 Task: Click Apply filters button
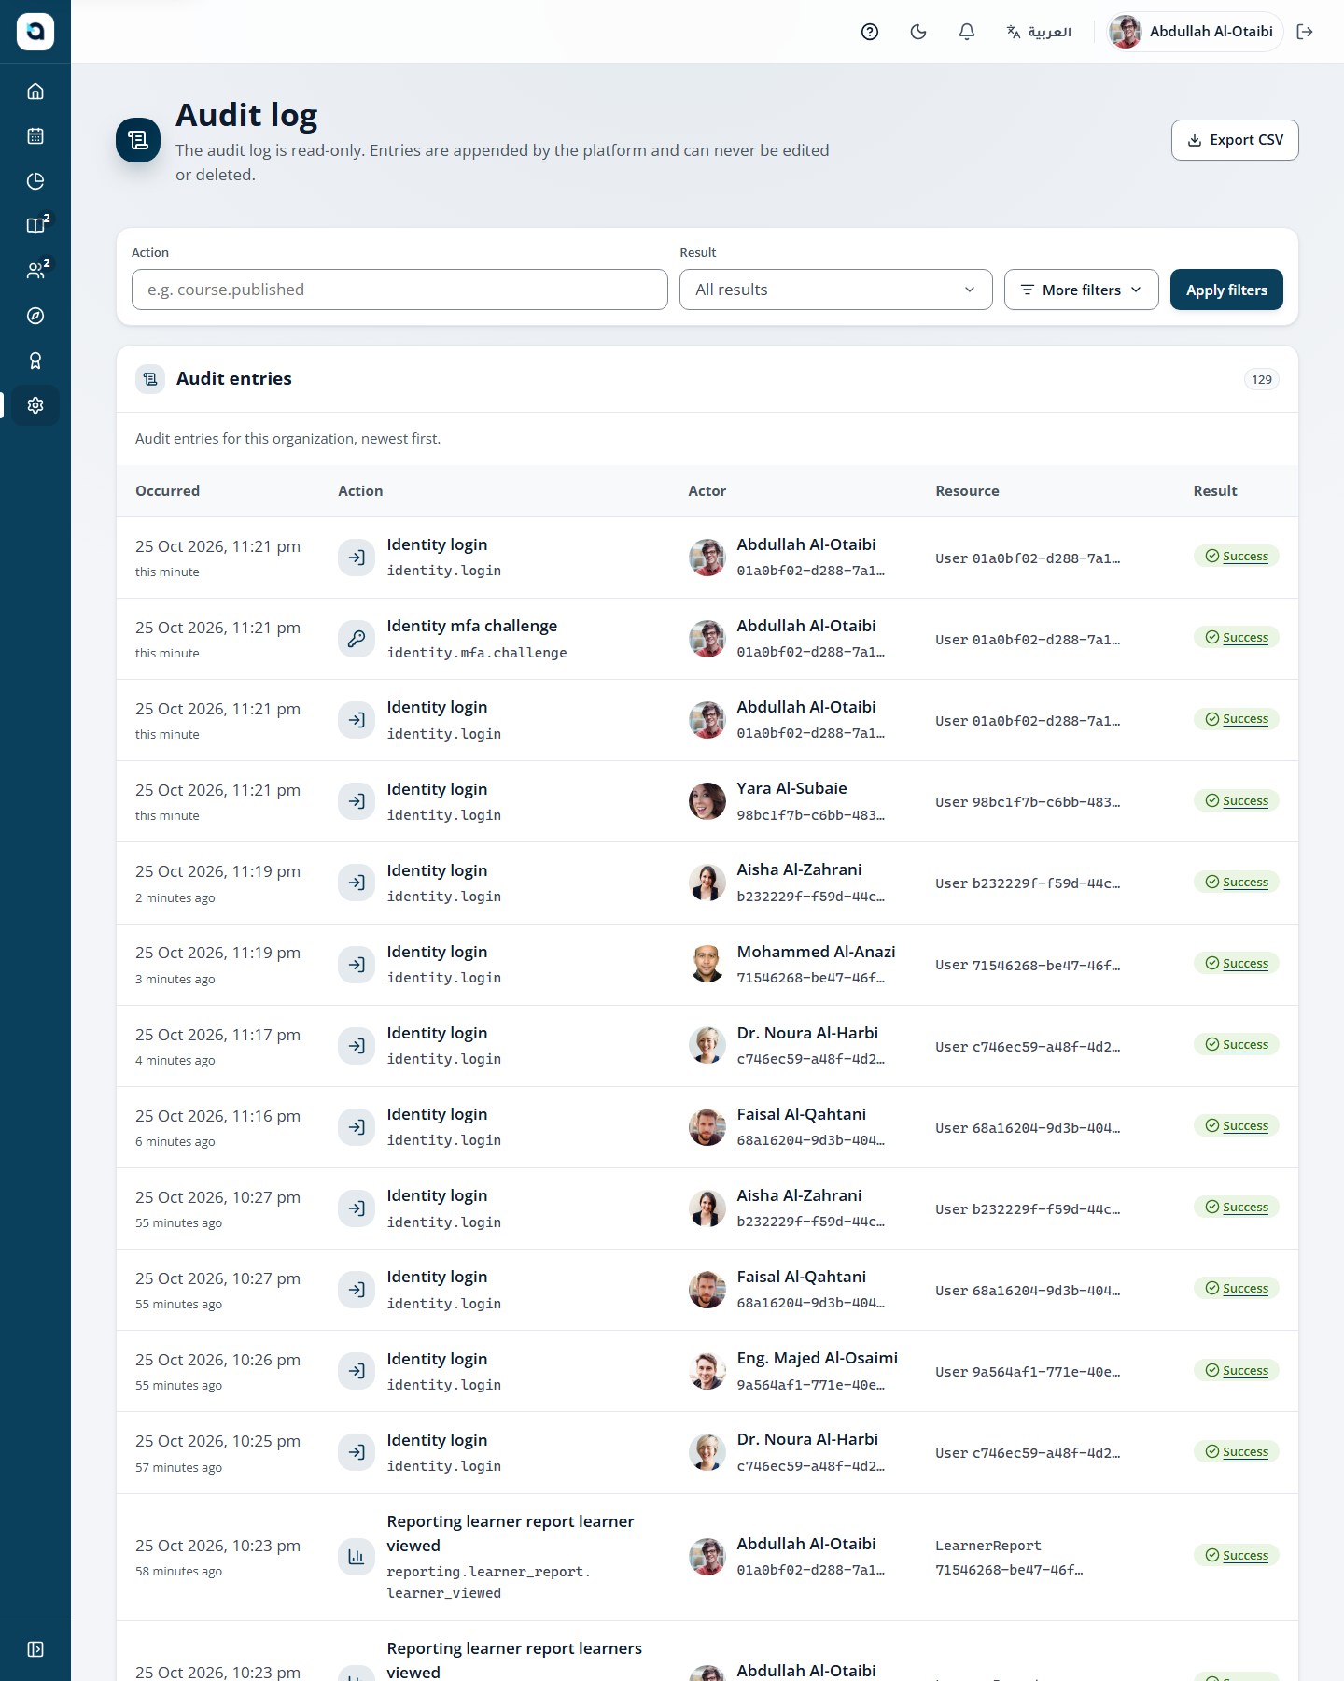click(1226, 290)
